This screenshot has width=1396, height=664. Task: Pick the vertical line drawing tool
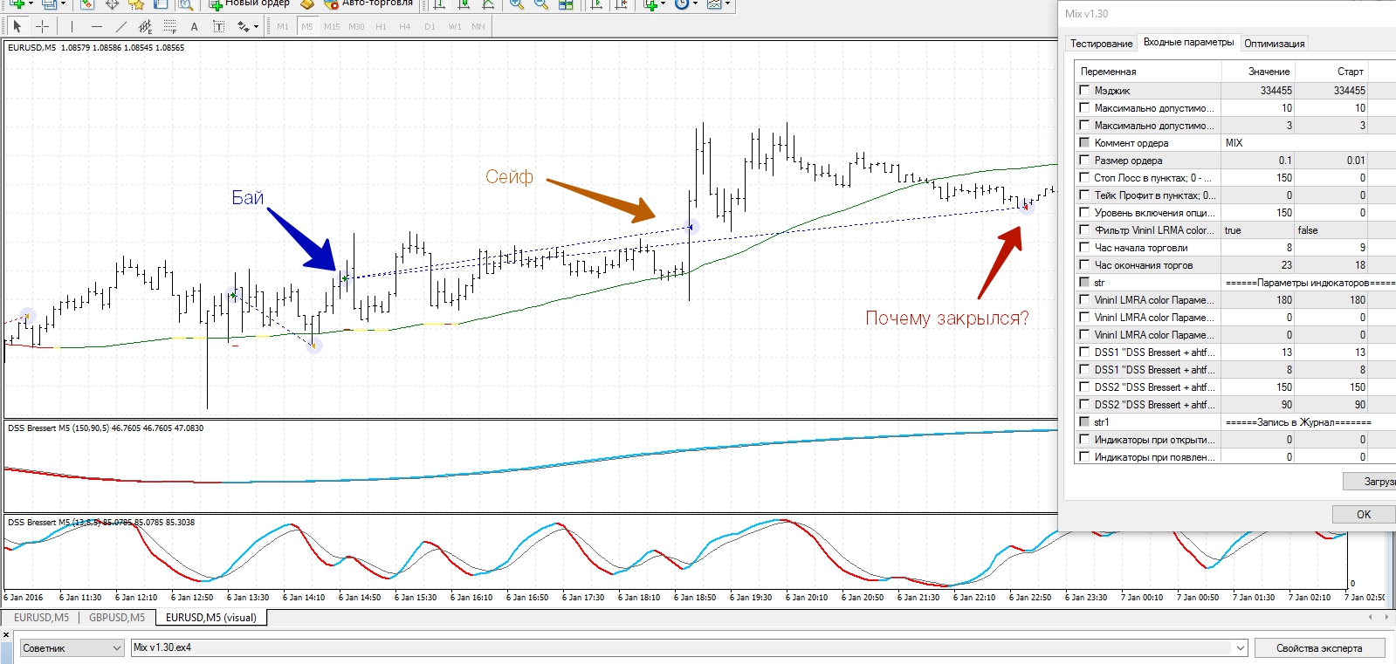click(x=72, y=26)
